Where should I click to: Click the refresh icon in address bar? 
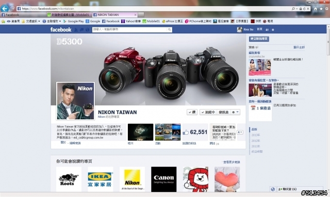tap(304, 9)
